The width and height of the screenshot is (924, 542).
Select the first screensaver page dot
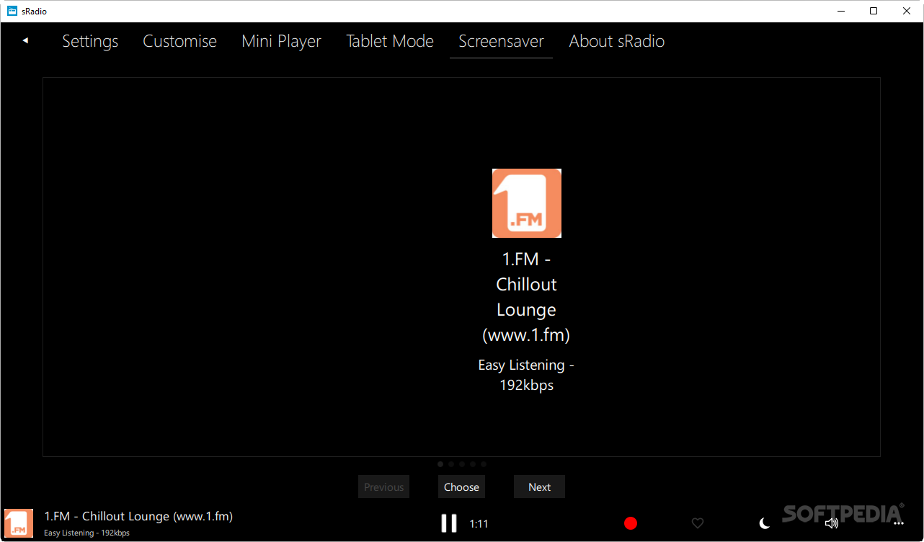(x=440, y=464)
